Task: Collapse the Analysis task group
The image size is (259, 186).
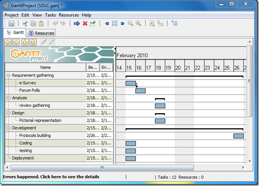Action: tap(8, 98)
